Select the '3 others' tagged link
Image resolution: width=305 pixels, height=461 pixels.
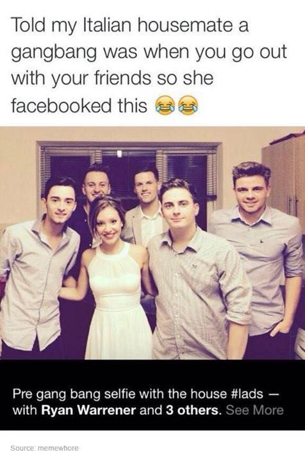[x=194, y=410]
